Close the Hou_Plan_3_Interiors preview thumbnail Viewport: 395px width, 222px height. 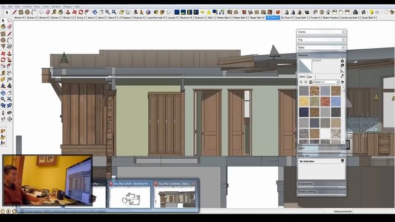[x=194, y=184]
